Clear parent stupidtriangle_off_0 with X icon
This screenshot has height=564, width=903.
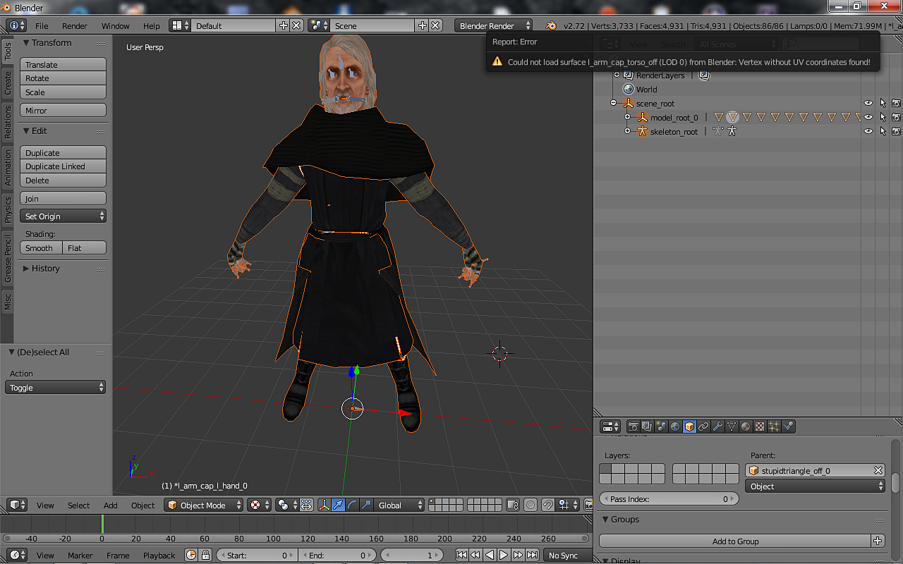coord(878,470)
